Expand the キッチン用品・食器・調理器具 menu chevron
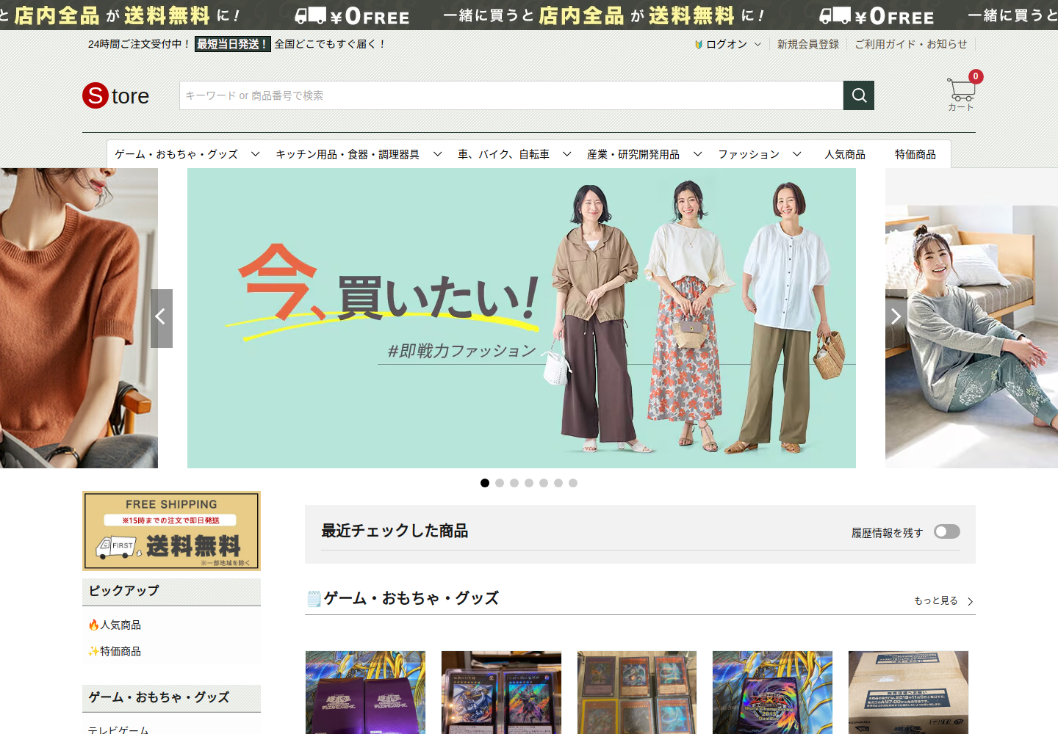Viewport: 1058px width, 734px height. click(438, 154)
